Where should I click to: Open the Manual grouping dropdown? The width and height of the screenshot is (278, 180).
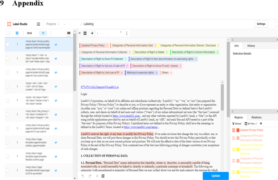click(237, 123)
